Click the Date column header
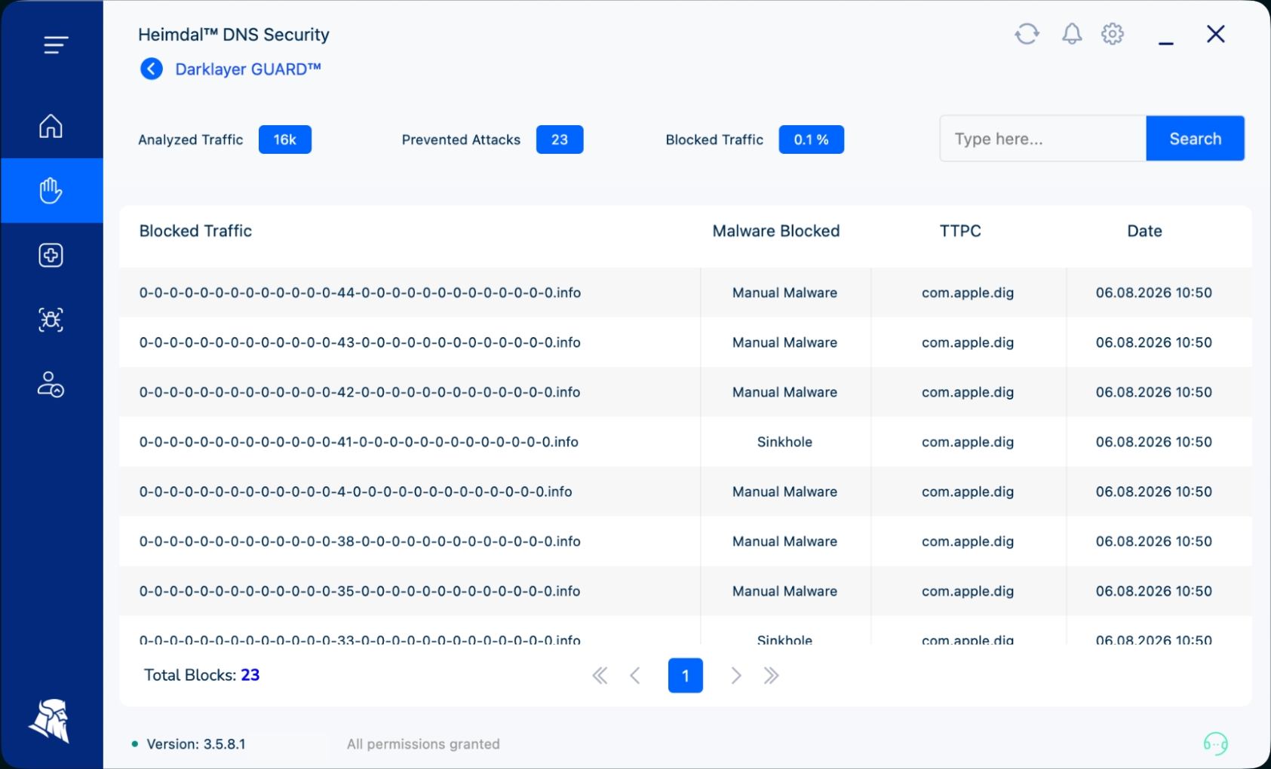Viewport: 1271px width, 769px height. [1144, 231]
